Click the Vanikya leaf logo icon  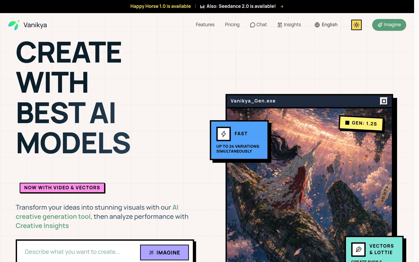14,25
